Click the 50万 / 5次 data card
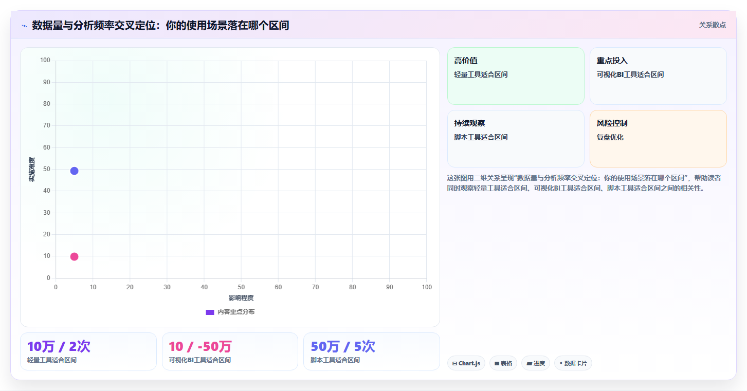747x391 pixels. click(372, 351)
